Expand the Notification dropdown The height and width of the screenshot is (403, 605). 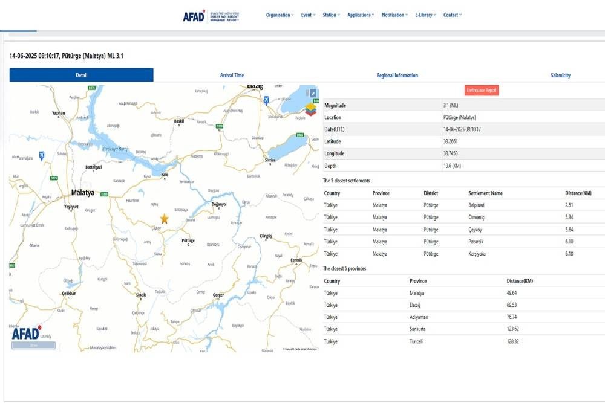pos(394,15)
